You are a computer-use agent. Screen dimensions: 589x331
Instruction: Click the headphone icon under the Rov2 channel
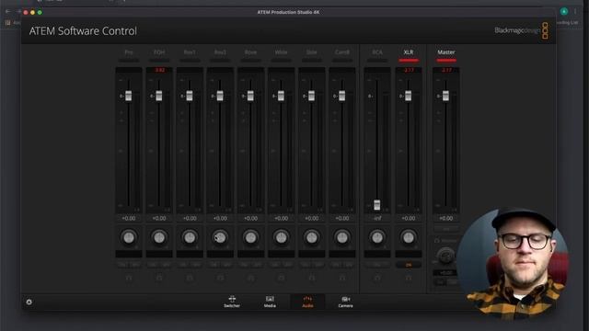click(220, 278)
